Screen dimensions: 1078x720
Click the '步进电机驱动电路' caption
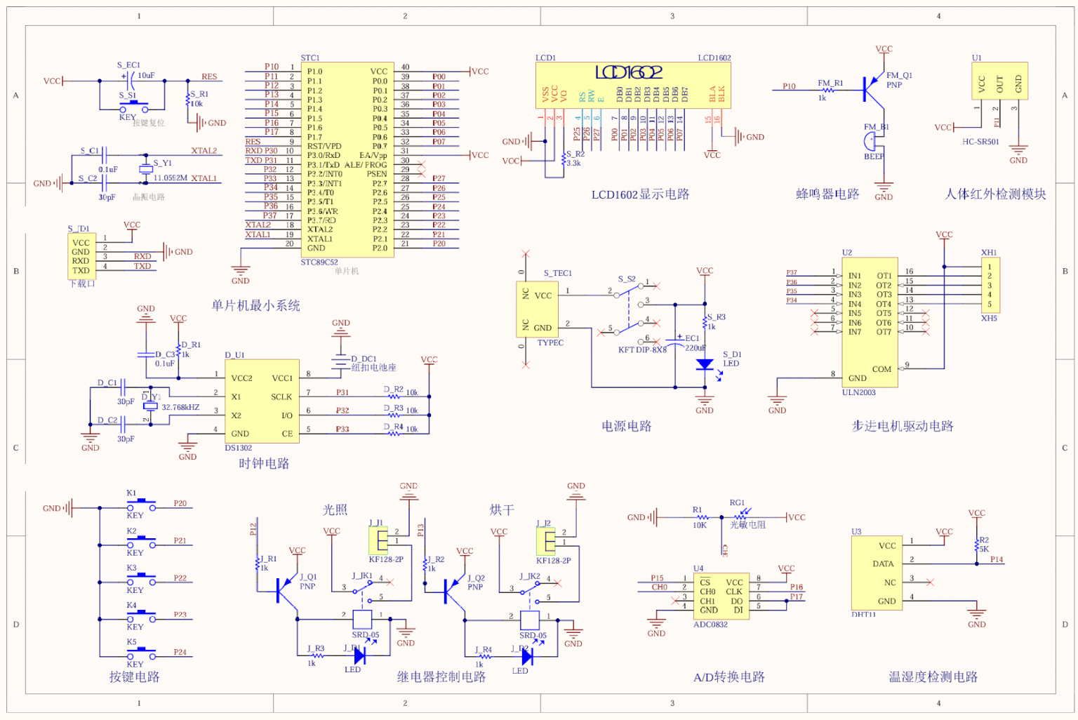click(903, 426)
